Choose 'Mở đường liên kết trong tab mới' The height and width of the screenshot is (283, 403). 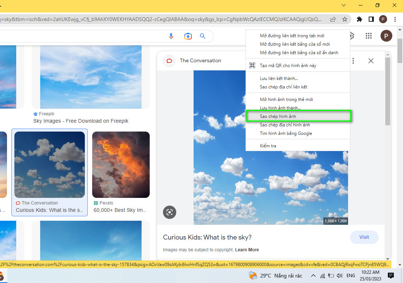coord(298,36)
